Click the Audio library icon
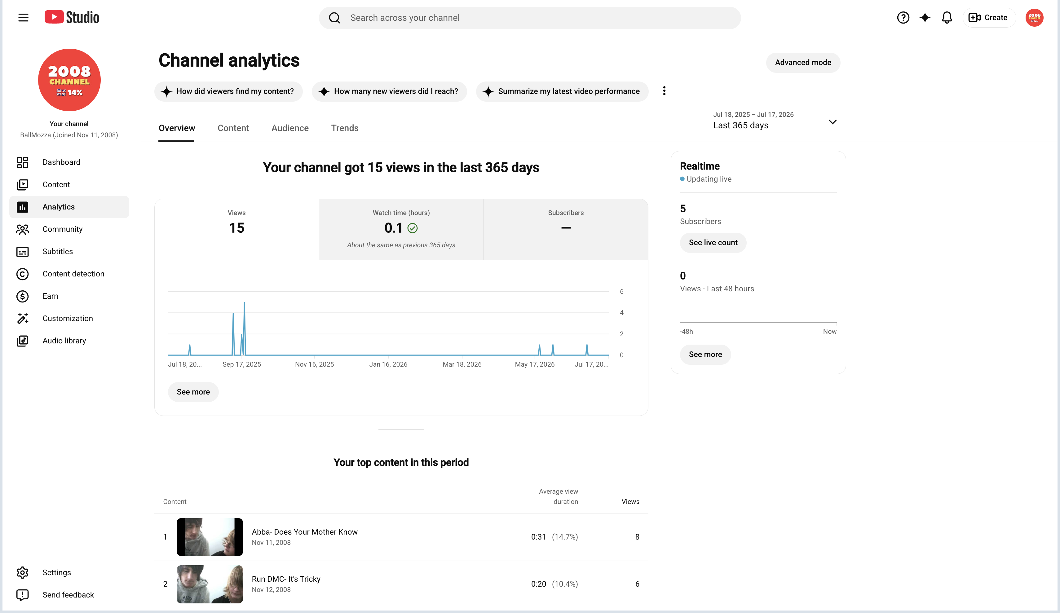This screenshot has height=613, width=1060. pos(22,341)
